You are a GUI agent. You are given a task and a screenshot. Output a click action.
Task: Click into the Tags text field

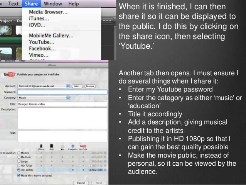62,136
